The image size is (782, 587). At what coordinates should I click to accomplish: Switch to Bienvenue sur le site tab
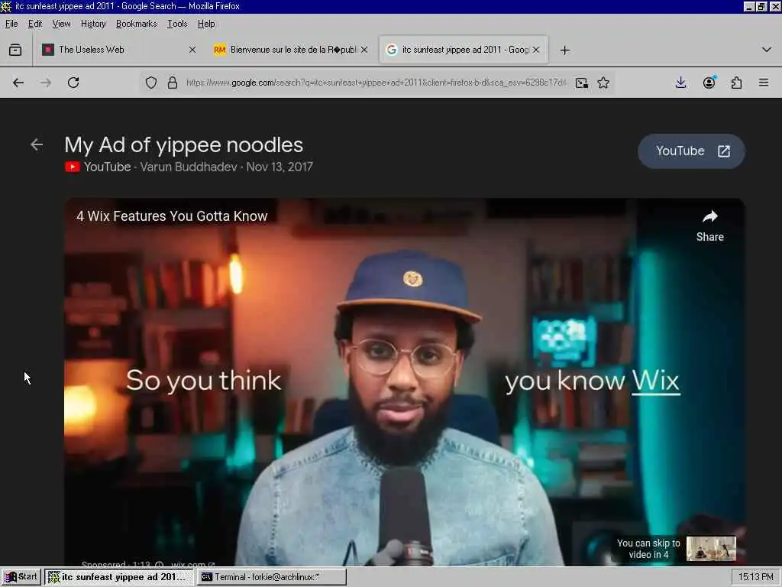pos(291,50)
